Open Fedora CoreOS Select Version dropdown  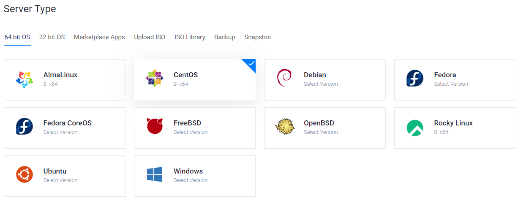(60, 132)
